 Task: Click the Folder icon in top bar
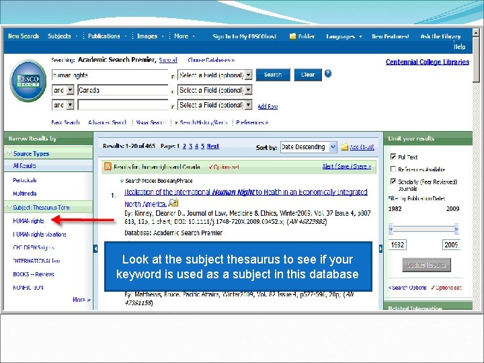click(x=292, y=36)
